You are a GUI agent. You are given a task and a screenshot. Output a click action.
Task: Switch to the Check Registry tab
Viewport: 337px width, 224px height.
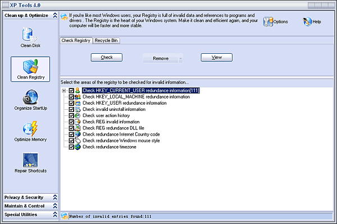point(76,40)
